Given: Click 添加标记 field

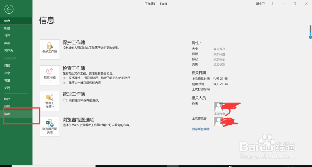Looking at the screenshot, I should coord(219,59).
